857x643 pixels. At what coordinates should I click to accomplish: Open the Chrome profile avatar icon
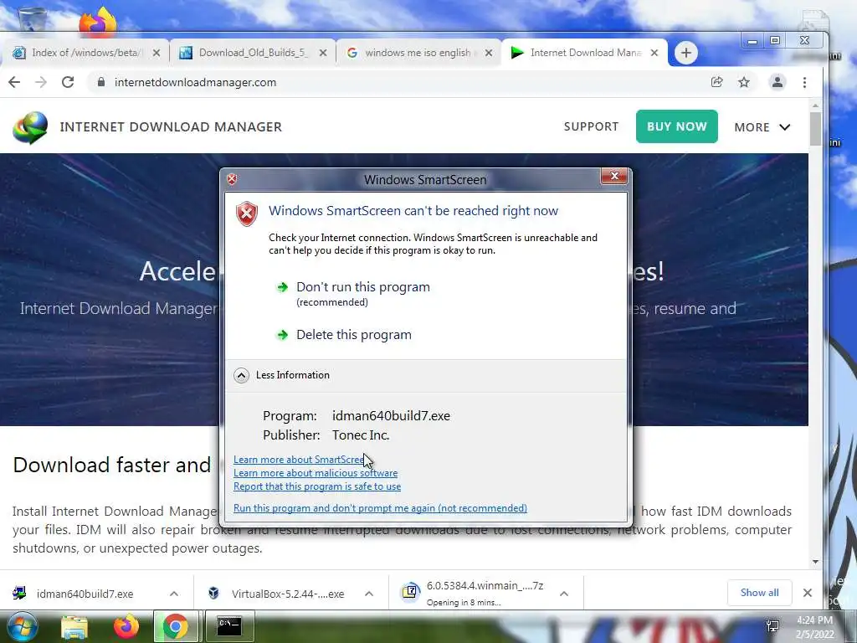tap(777, 82)
